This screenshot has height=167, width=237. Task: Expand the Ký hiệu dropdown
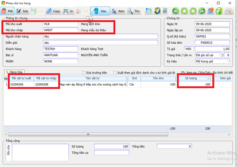(212, 61)
